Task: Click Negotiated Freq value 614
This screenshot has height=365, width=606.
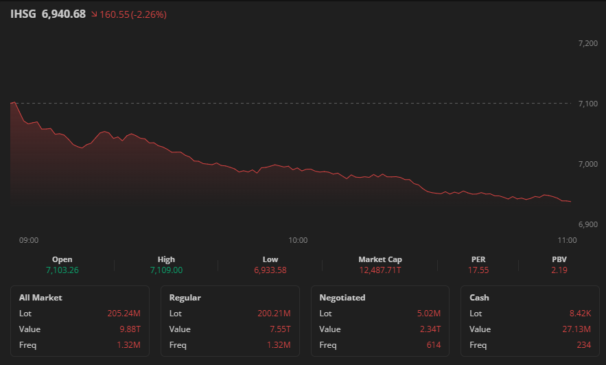Action: (x=434, y=345)
